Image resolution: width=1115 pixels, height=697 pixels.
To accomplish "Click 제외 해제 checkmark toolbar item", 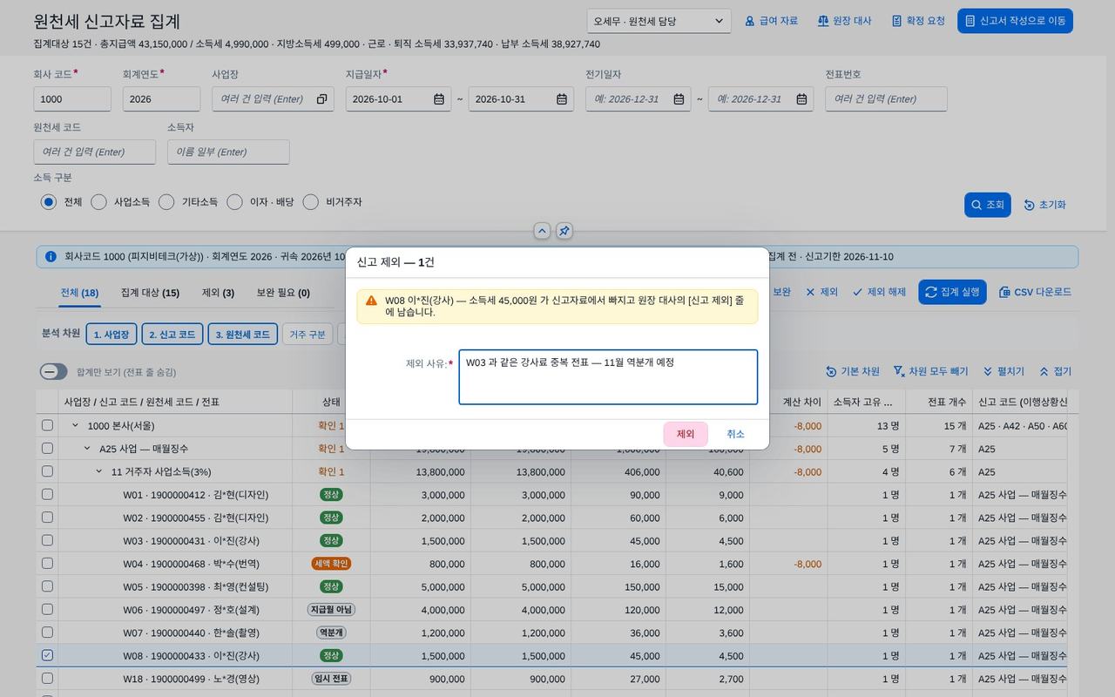I will (x=879, y=293).
